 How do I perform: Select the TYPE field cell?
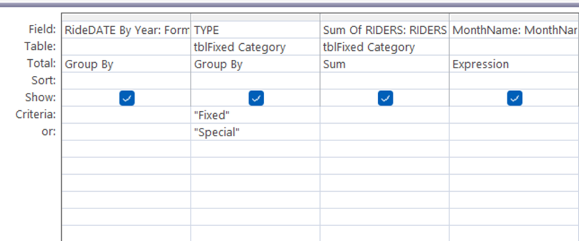(255, 30)
